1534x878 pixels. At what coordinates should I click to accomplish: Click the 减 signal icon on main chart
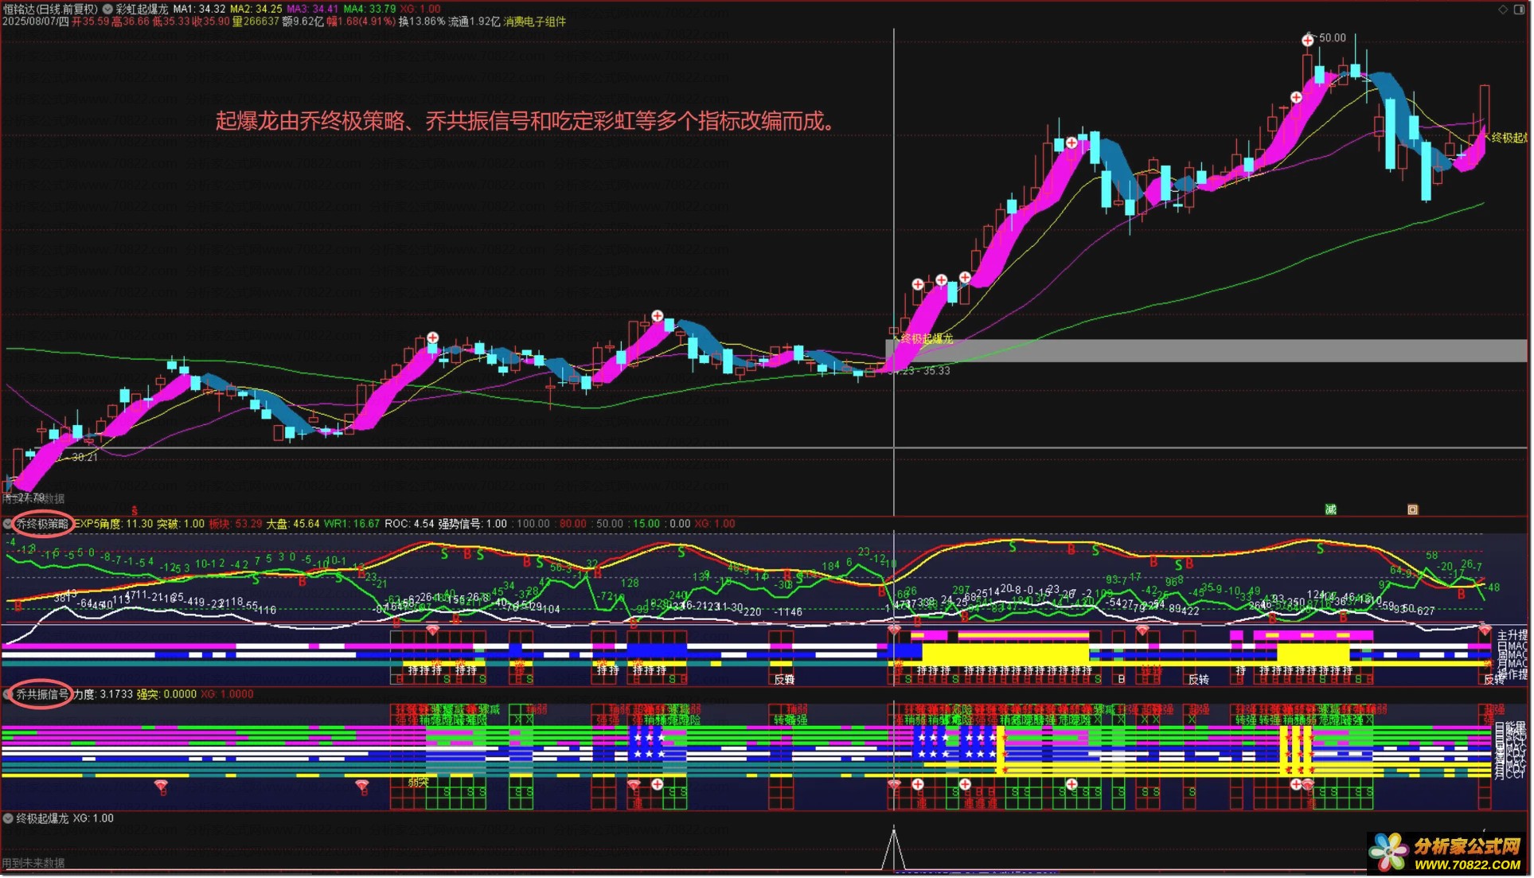1330,509
